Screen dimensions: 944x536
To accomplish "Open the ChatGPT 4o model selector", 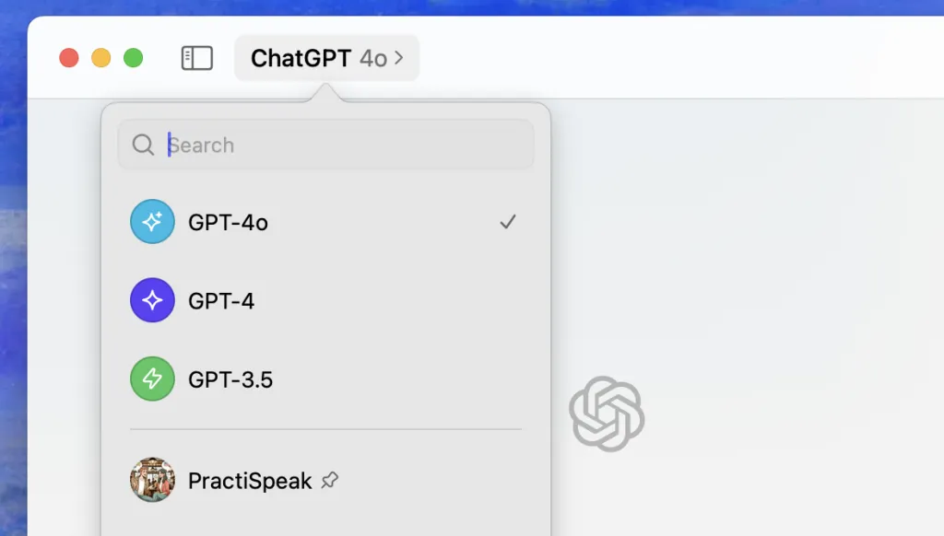I will 327,58.
